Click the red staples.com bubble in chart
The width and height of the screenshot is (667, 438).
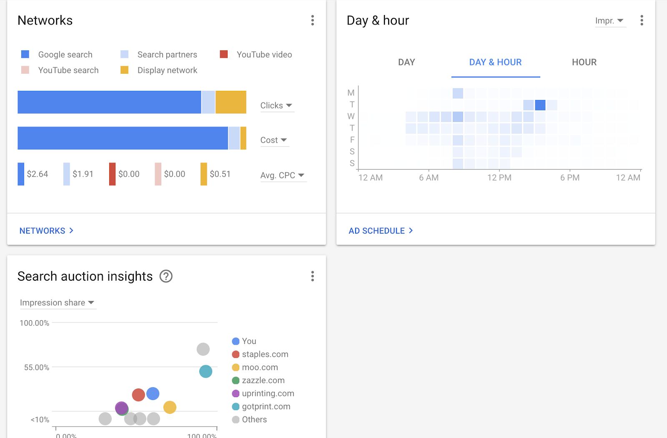pyautogui.click(x=138, y=395)
